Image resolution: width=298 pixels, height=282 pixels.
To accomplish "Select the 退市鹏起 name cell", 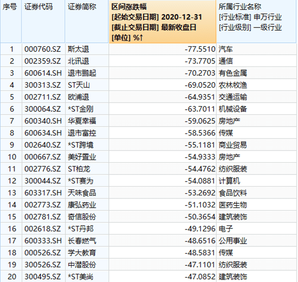I will (82, 74).
